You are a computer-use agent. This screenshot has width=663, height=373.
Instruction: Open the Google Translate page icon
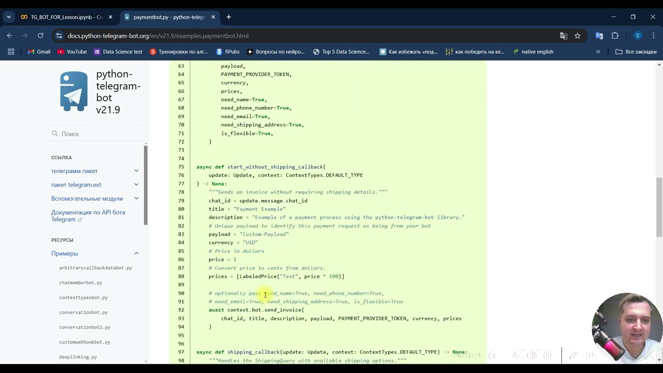[564, 36]
